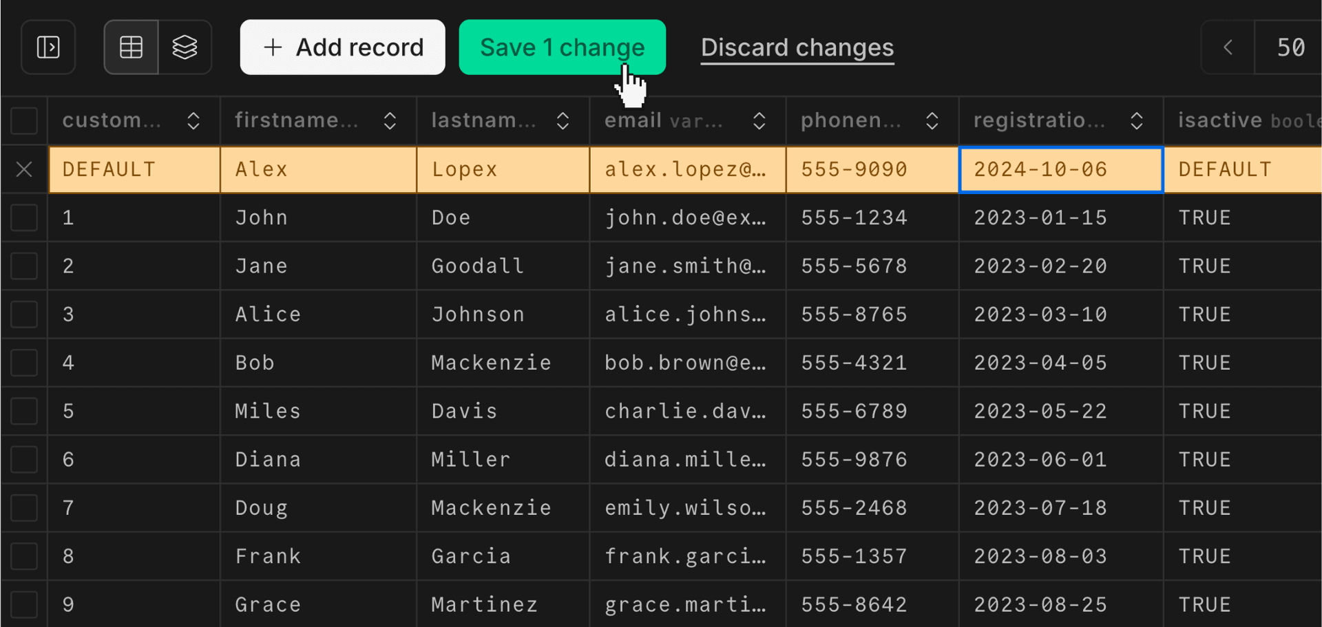Check the row checkbox for Frank Garcia
The width and height of the screenshot is (1322, 627).
click(24, 556)
